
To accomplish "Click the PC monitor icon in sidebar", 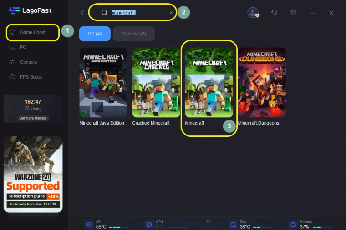I will point(12,47).
